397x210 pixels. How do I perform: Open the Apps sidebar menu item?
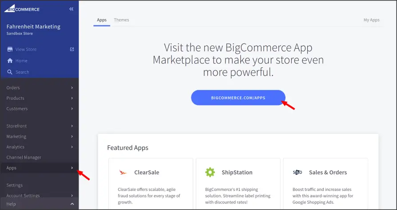(x=40, y=168)
